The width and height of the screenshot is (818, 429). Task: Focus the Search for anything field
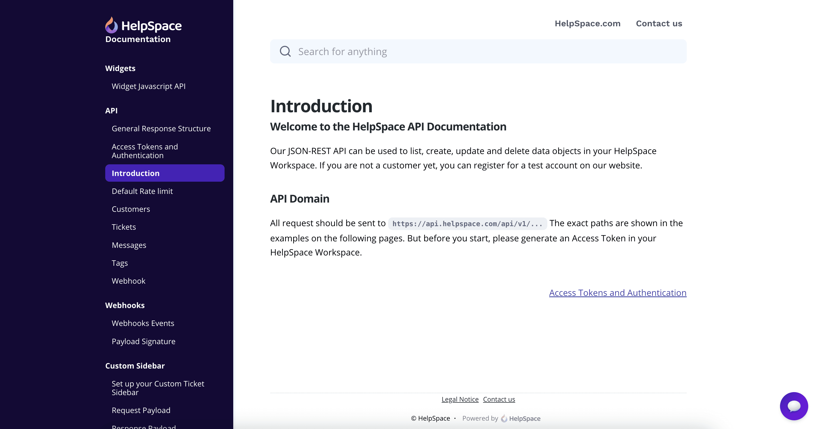[476, 52]
